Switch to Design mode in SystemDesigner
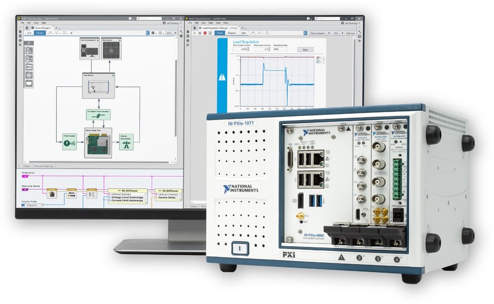This screenshot has height=304, width=494. (41, 33)
